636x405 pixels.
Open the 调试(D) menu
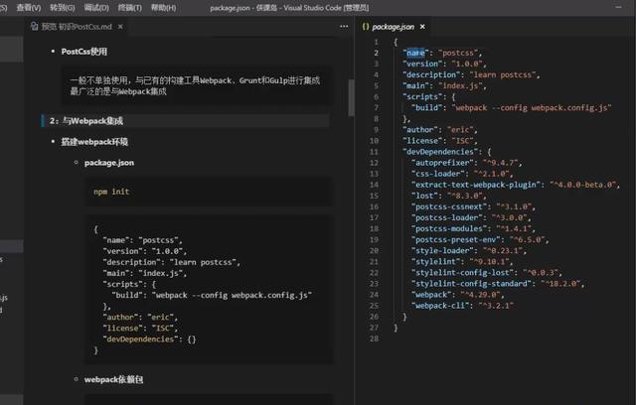(96, 7)
